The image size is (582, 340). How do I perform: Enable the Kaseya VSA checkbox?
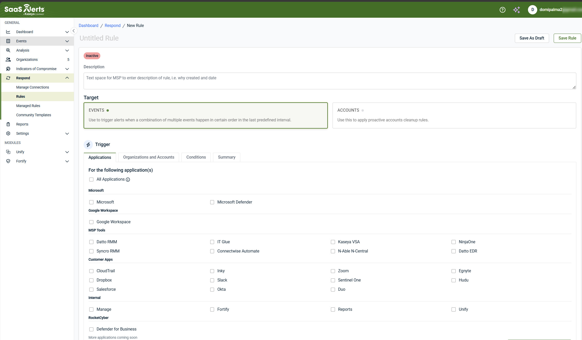tap(333, 242)
